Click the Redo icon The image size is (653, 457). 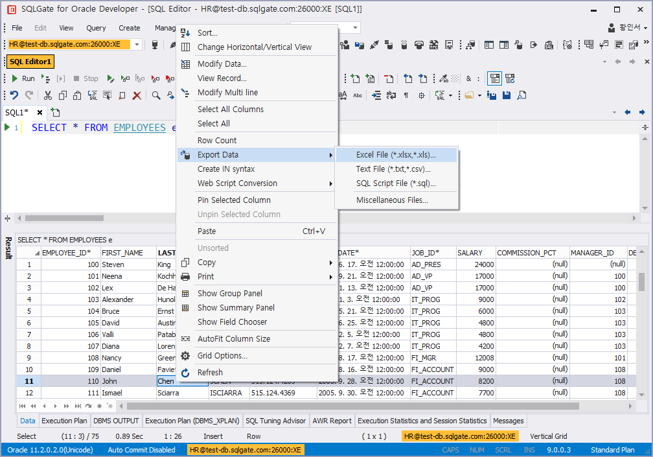point(29,95)
